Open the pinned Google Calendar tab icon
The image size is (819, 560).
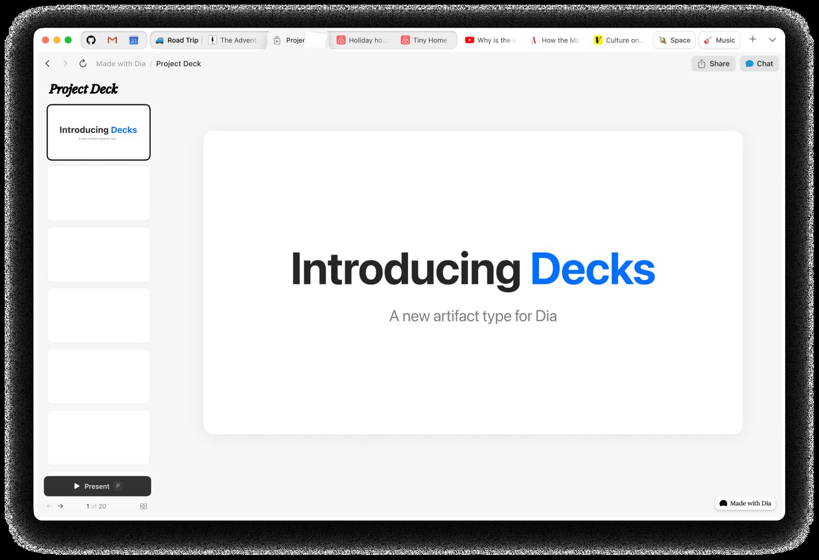click(134, 40)
